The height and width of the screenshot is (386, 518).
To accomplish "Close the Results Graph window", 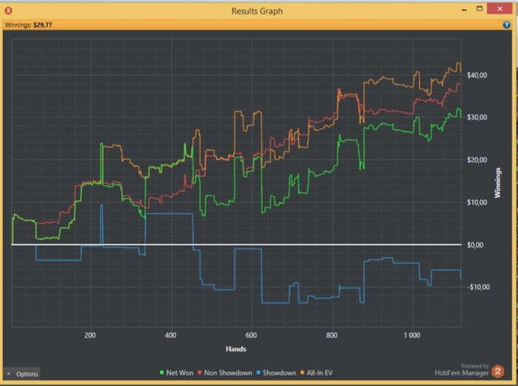I will [499, 9].
